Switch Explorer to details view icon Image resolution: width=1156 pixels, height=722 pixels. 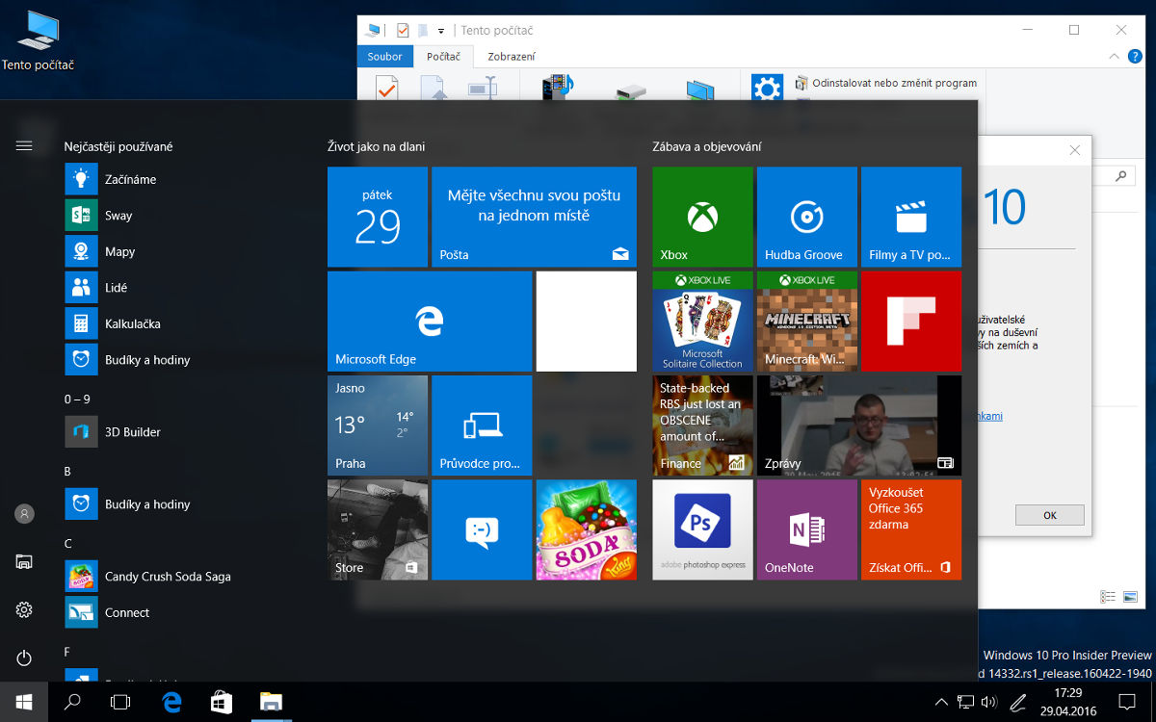pyautogui.click(x=1108, y=598)
